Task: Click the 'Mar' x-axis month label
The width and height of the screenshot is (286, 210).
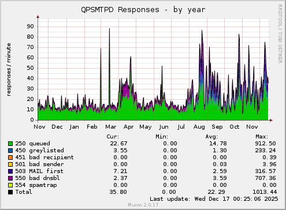Action: [111, 127]
